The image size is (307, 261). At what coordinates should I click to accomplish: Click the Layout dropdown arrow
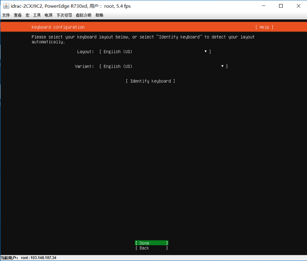[x=206, y=51]
